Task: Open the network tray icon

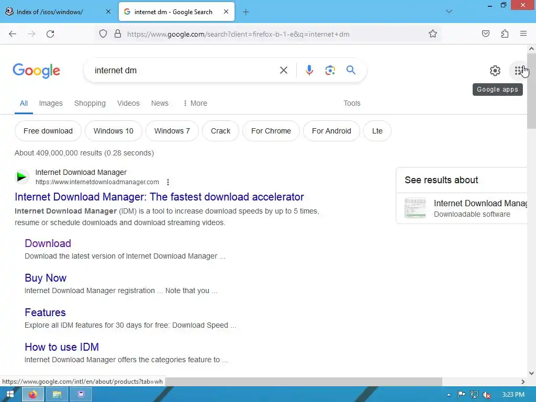Action: (x=474, y=395)
